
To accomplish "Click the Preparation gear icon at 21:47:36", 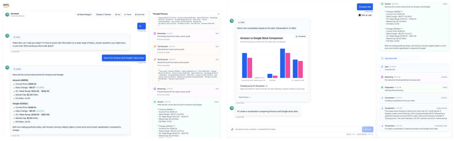I will [382, 87].
